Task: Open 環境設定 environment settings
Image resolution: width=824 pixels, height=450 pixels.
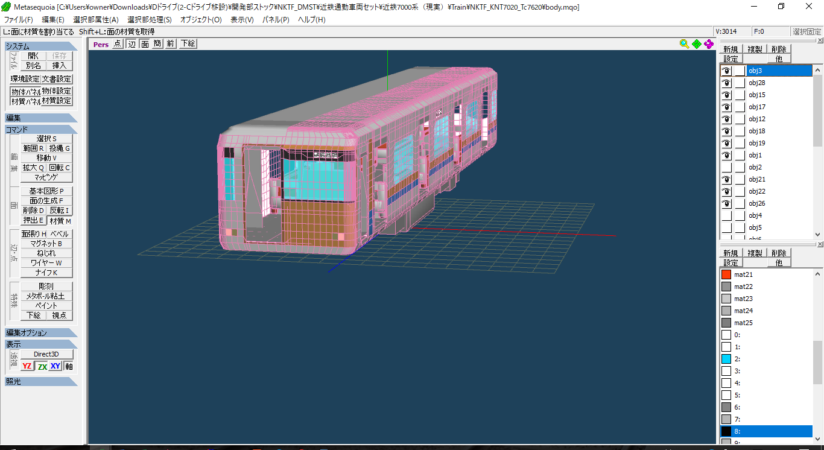Action: click(25, 79)
